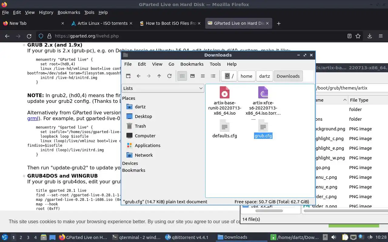This screenshot has width=388, height=242.
Task: Click the root '/' path button
Action: click(x=229, y=76)
